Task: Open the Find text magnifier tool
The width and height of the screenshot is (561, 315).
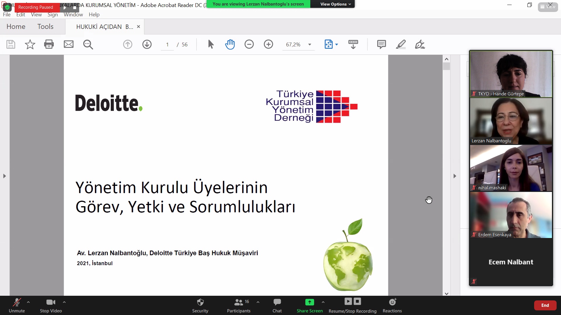Action: tap(88, 44)
